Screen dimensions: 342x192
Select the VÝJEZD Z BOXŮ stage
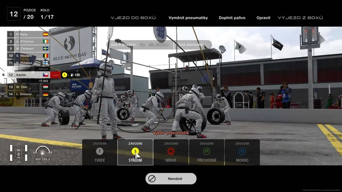(x=300, y=18)
